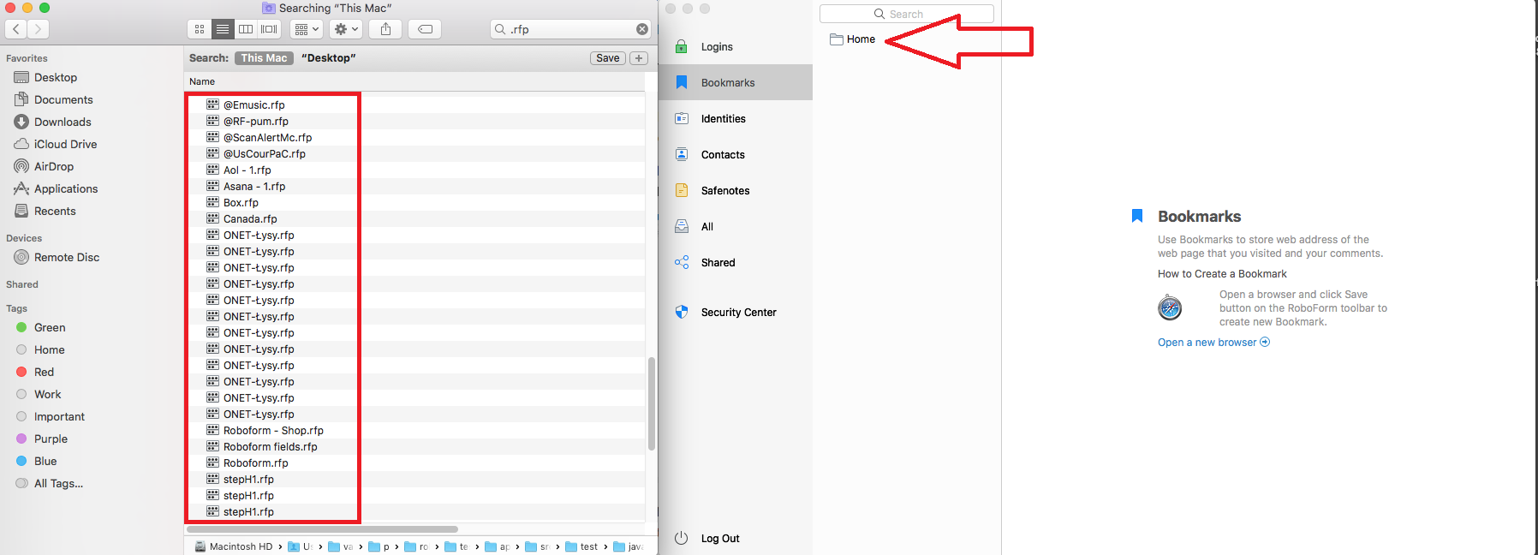The width and height of the screenshot is (1538, 555).
Task: Select the Roboform.rfp file
Action: pos(255,462)
